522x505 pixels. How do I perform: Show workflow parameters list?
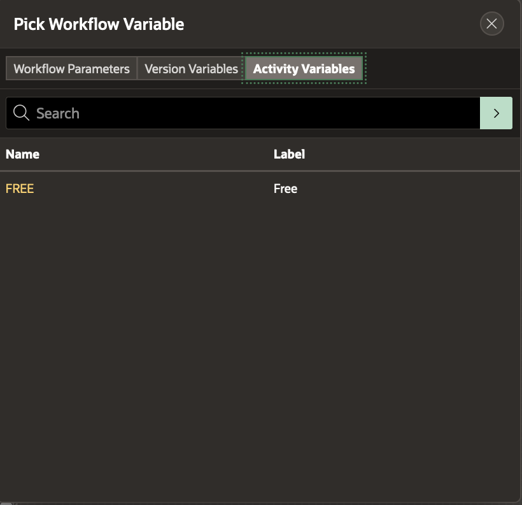(71, 69)
